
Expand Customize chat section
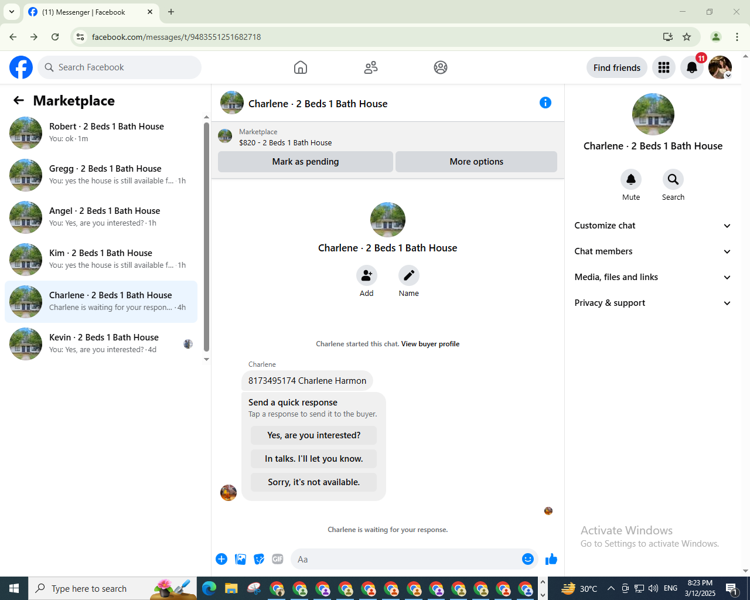click(653, 226)
